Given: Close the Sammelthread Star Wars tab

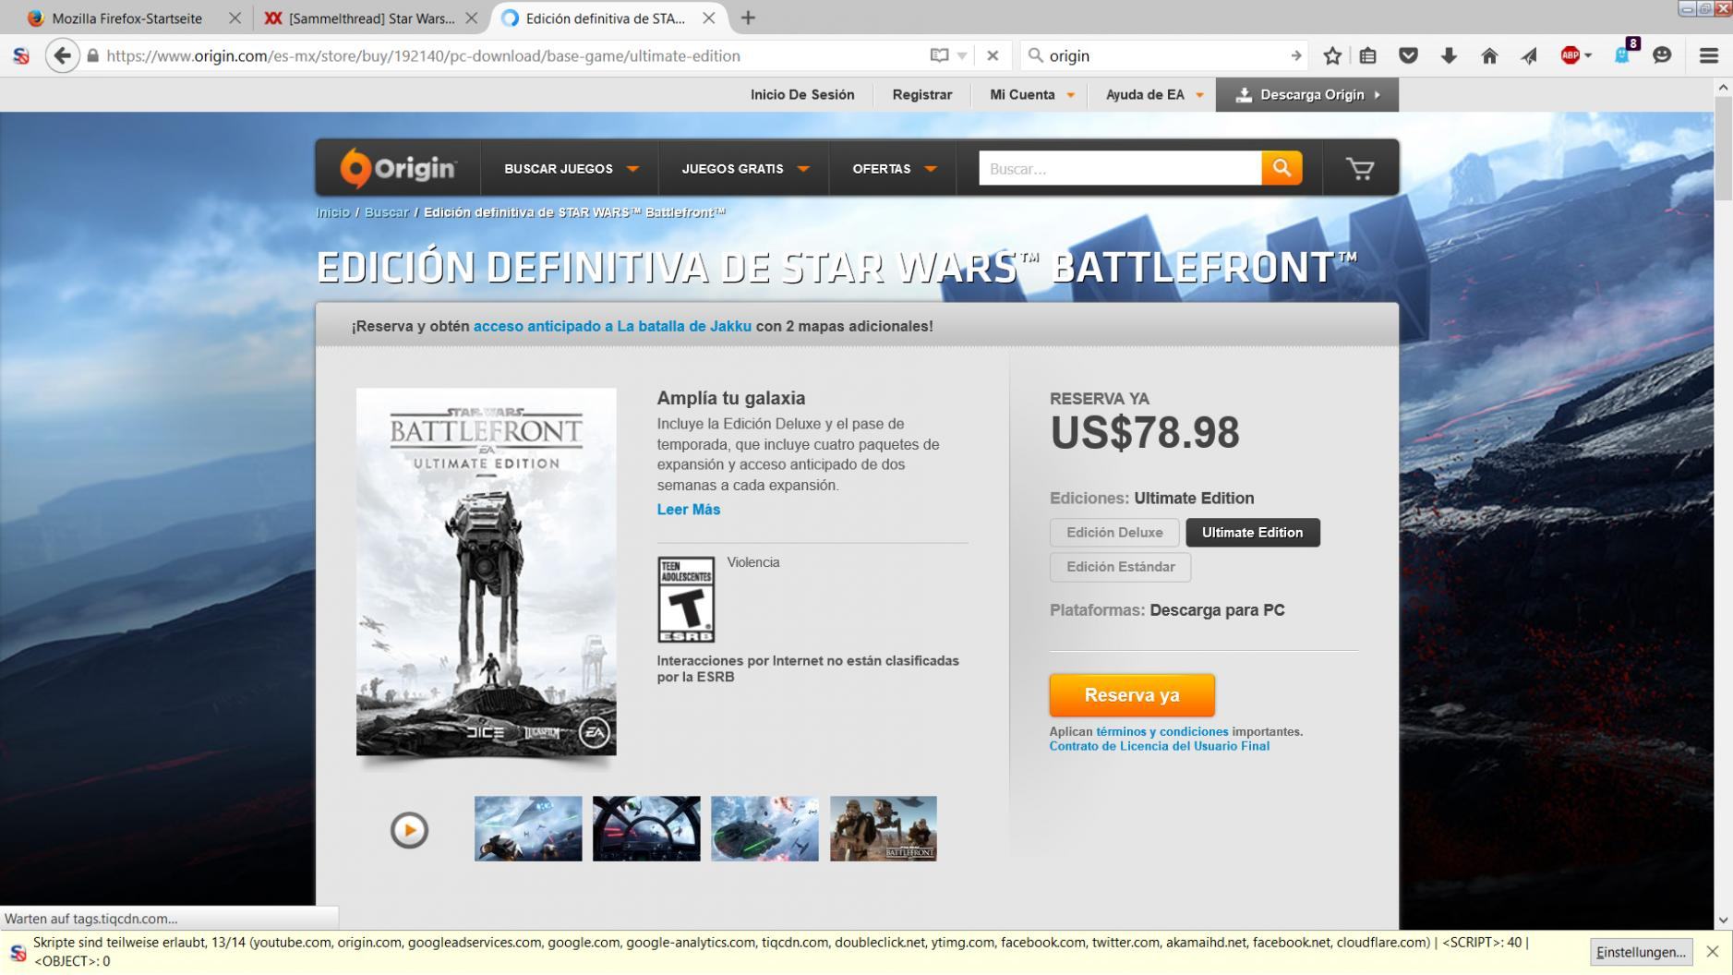Looking at the screenshot, I should tap(471, 18).
